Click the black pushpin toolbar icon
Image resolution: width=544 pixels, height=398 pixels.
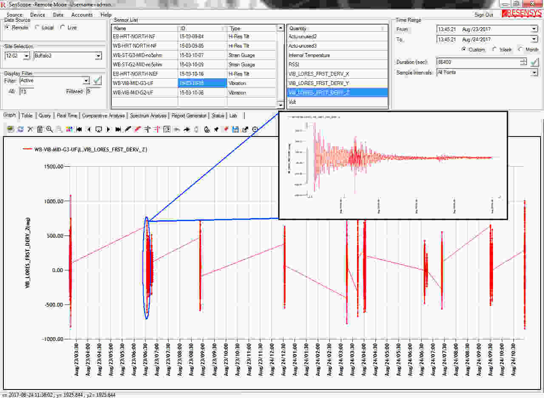point(216,129)
